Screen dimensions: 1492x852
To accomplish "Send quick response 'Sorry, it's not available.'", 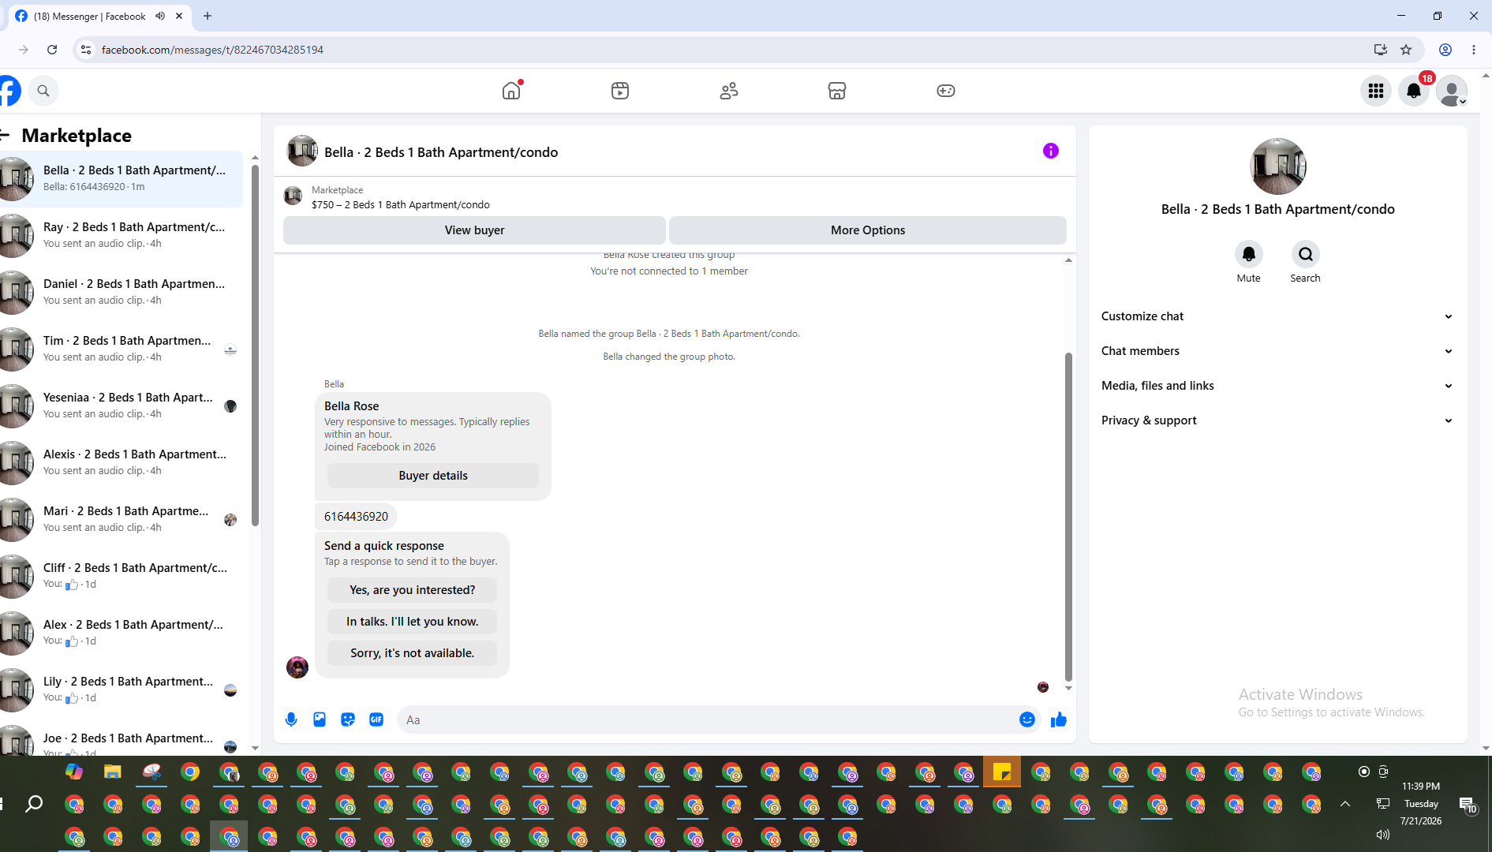I will point(413,653).
